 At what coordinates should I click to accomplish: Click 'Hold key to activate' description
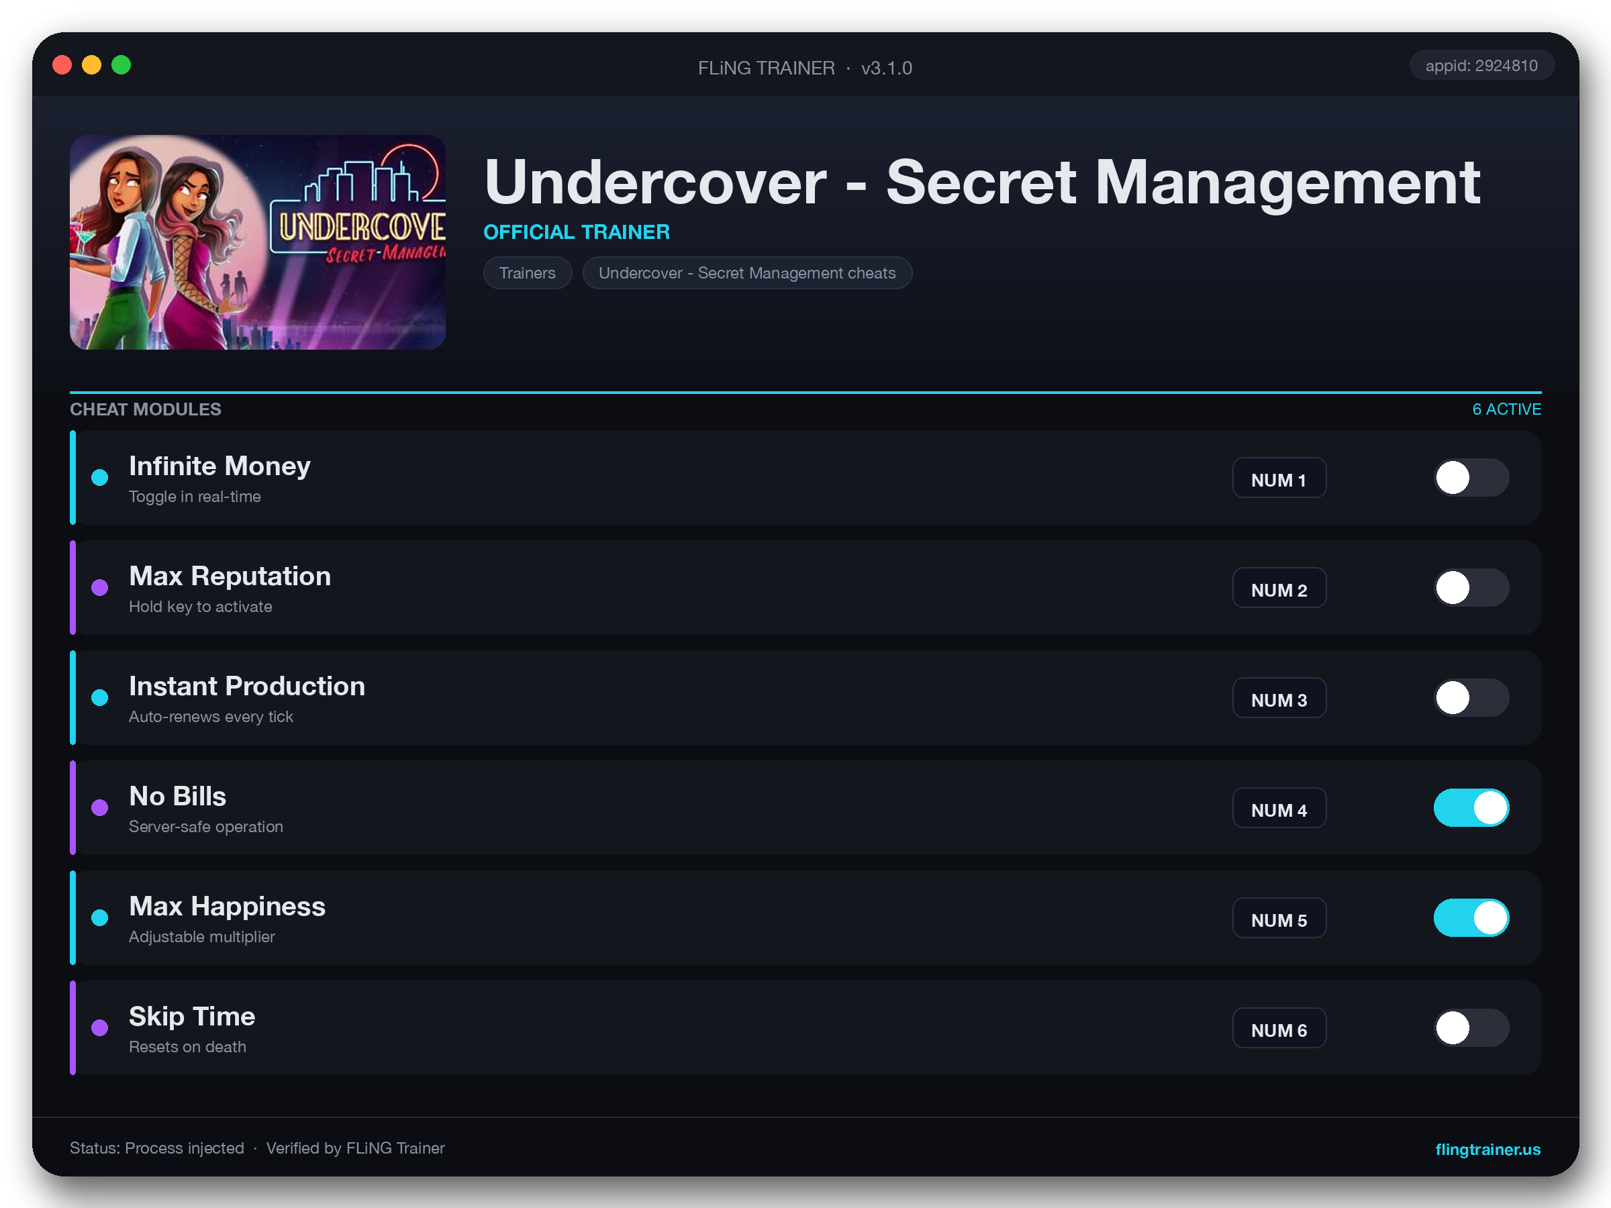click(201, 607)
